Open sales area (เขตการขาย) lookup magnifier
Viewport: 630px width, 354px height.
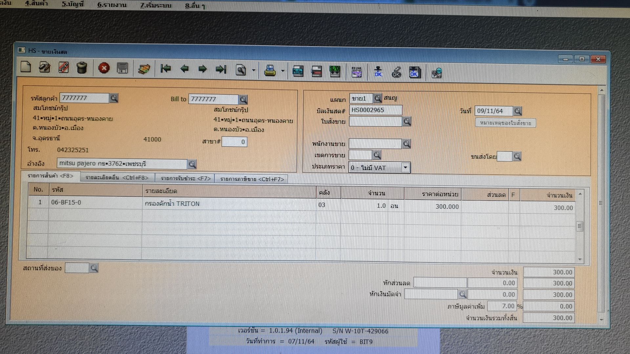(377, 155)
